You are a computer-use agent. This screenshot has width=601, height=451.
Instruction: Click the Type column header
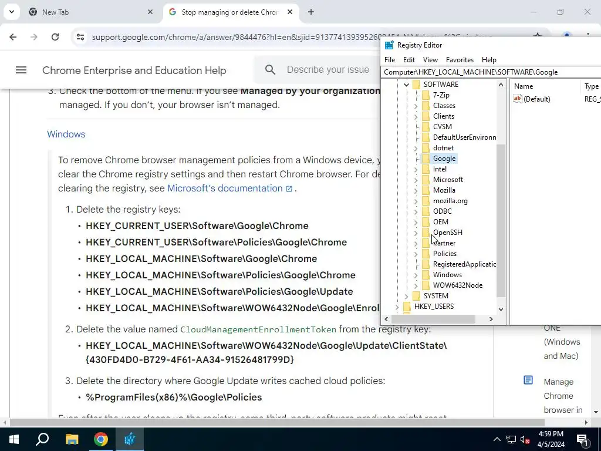(591, 86)
